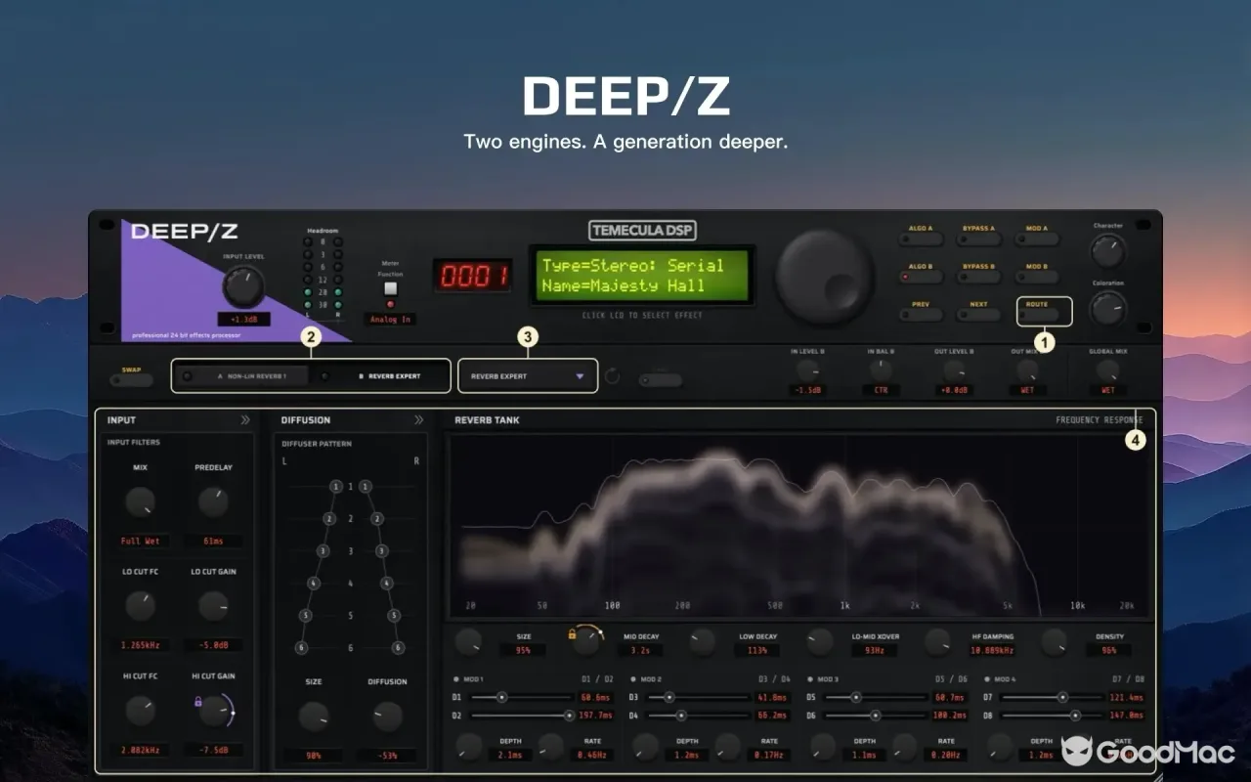
Task: Click the FREQUENCY RESPONSE label
Action: [x=1099, y=420]
